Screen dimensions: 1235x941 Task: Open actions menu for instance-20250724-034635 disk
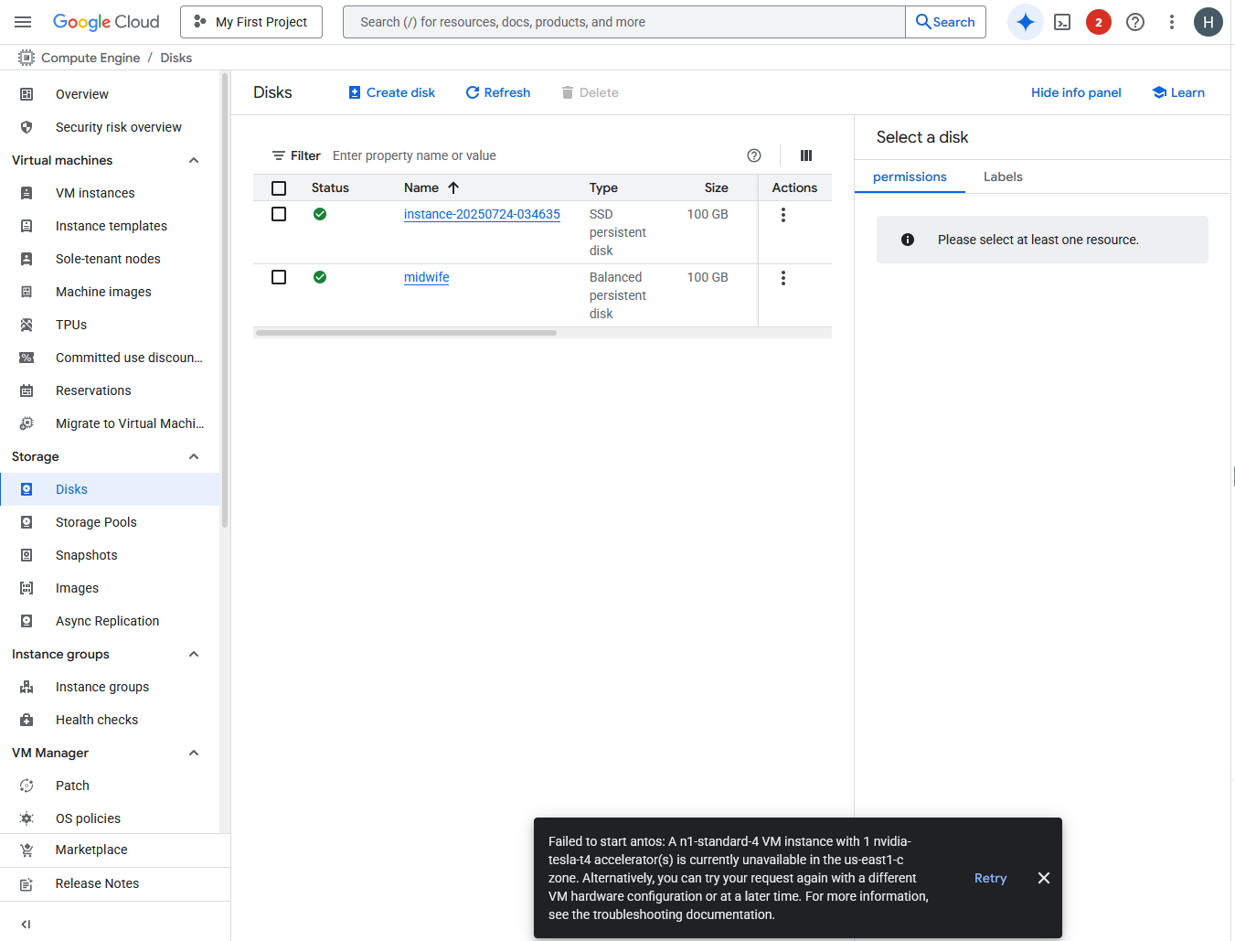tap(783, 215)
